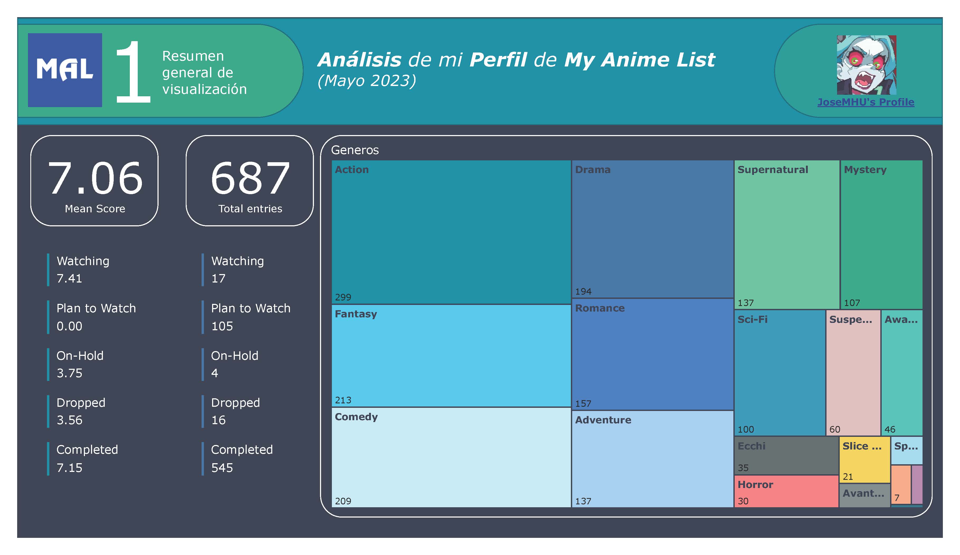Pick the Supernatural genre block
This screenshot has height=555, width=960.
tap(787, 234)
